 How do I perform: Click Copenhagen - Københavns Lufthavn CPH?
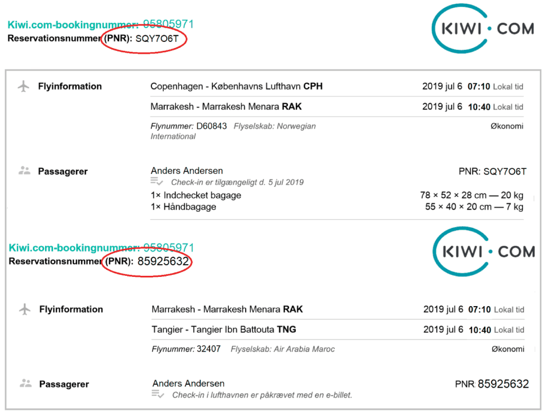(236, 86)
